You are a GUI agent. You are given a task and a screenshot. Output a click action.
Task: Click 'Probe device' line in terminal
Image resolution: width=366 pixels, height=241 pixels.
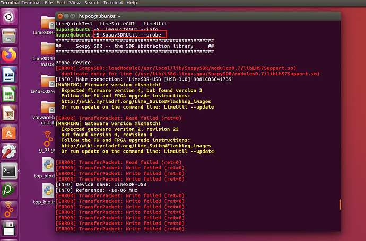(73, 63)
